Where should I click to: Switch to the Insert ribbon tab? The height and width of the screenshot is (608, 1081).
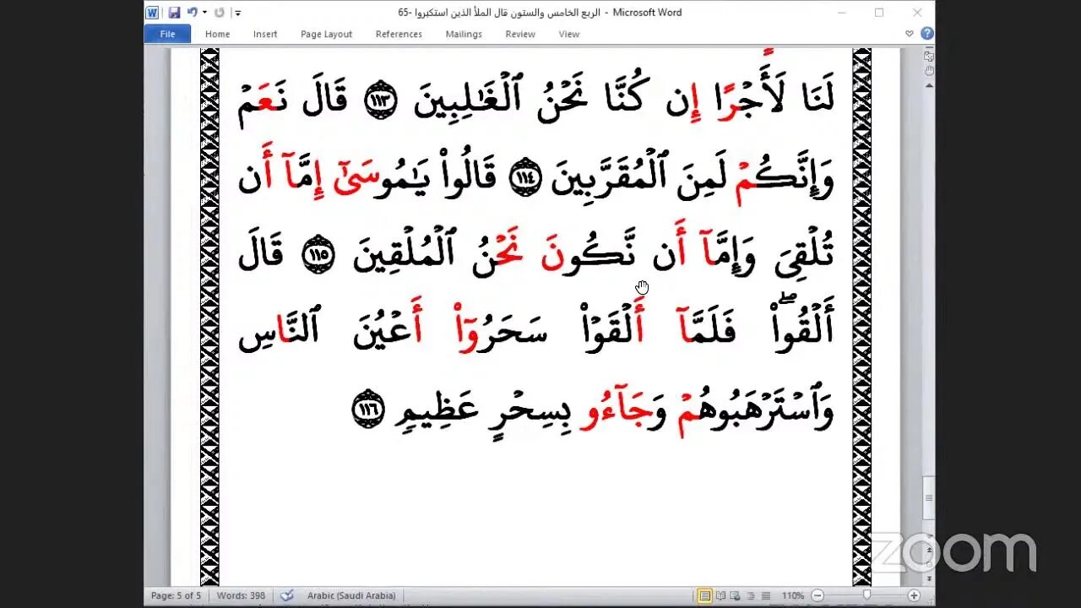(265, 34)
